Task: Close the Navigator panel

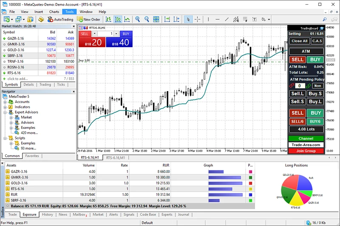Action: point(74,92)
